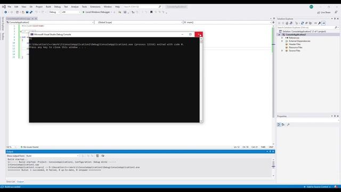Open Show output from Build dropdown
Image resolution: width=341 pixels, height=192 pixels.
[x=52, y=156]
